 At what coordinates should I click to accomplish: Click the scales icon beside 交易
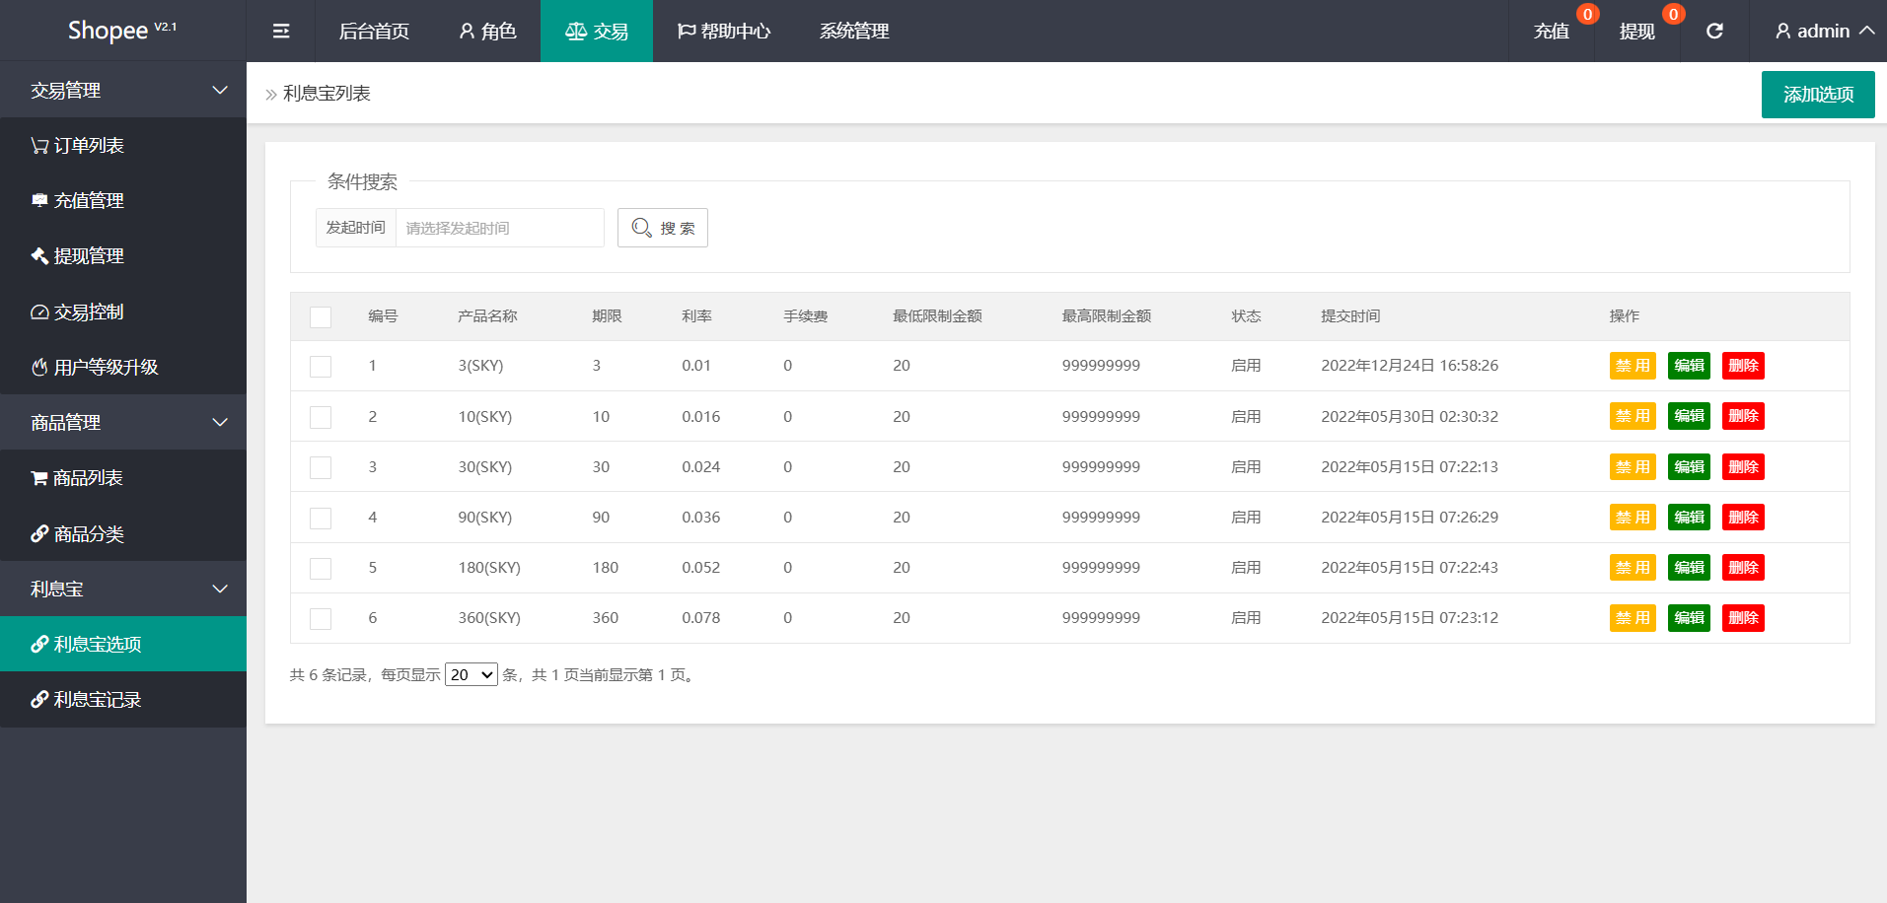(576, 32)
